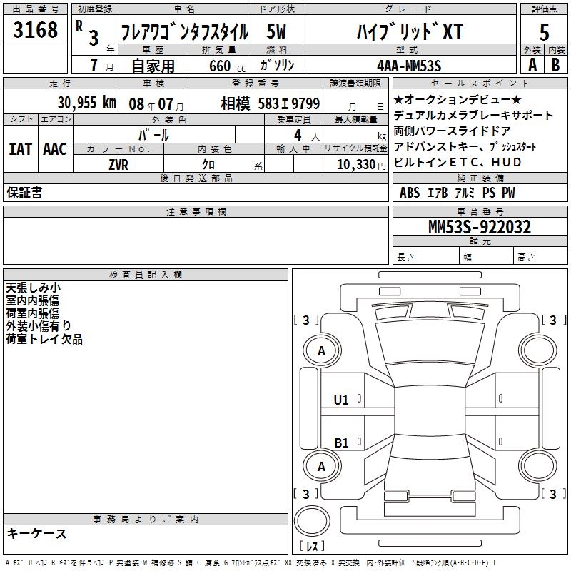This screenshot has width=571, height=571.
Task: Select inspector note 外装小傷有り
Action: click(x=39, y=326)
